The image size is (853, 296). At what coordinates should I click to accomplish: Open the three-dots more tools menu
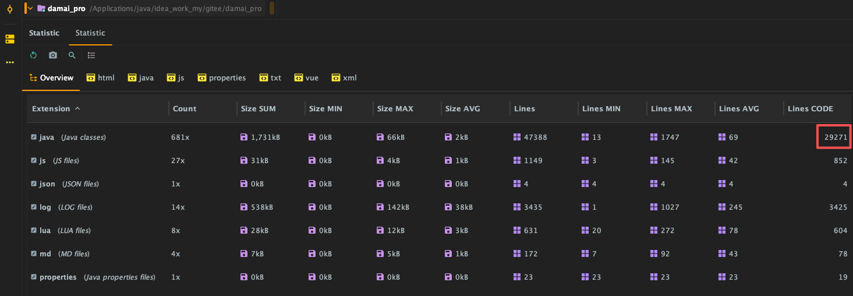[10, 62]
